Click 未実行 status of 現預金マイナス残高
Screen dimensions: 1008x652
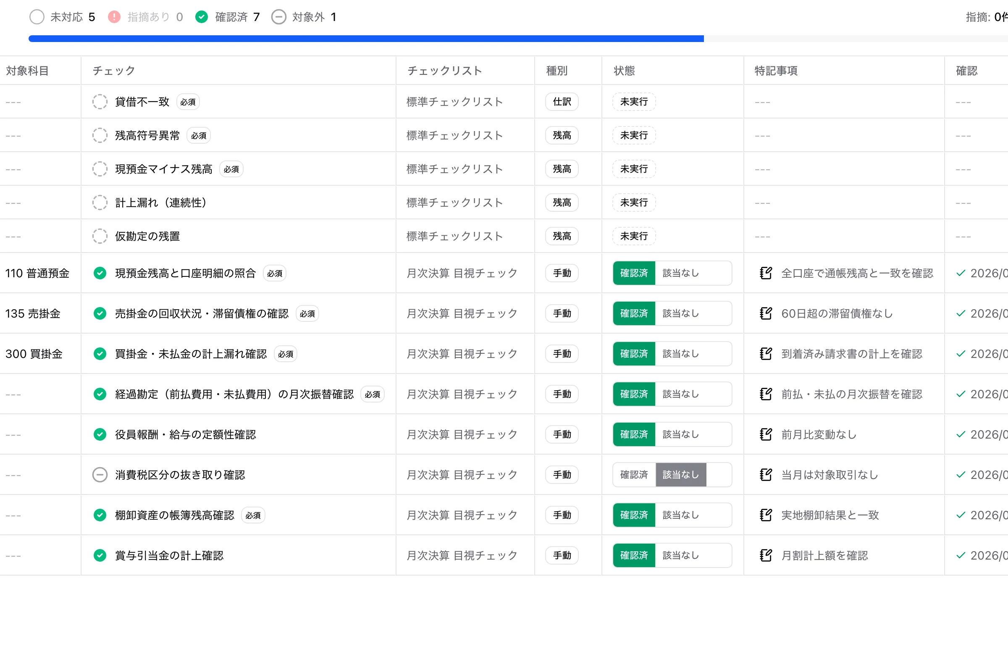pos(634,169)
